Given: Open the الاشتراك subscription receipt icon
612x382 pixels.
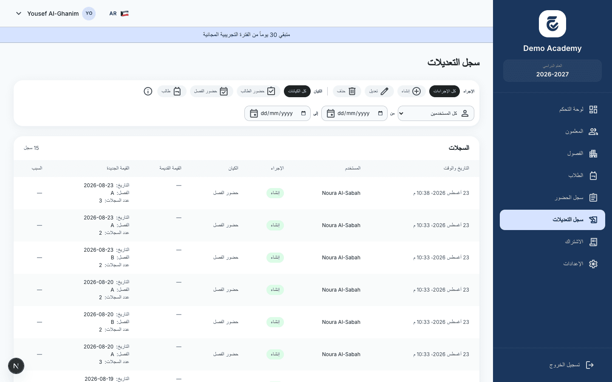Looking at the screenshot, I should tap(593, 242).
